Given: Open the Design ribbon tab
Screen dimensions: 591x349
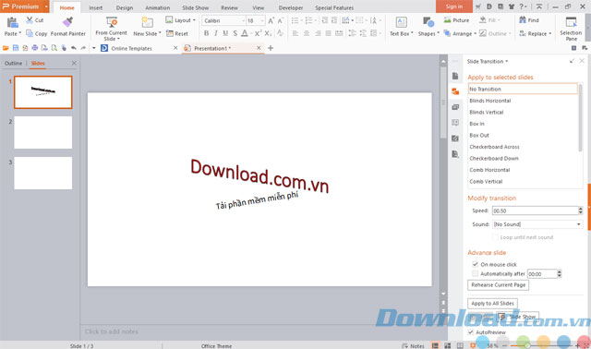Looking at the screenshot, I should click(x=125, y=7).
